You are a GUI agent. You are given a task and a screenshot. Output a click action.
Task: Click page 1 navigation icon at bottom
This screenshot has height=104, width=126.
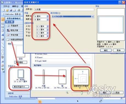click(x=40, y=102)
